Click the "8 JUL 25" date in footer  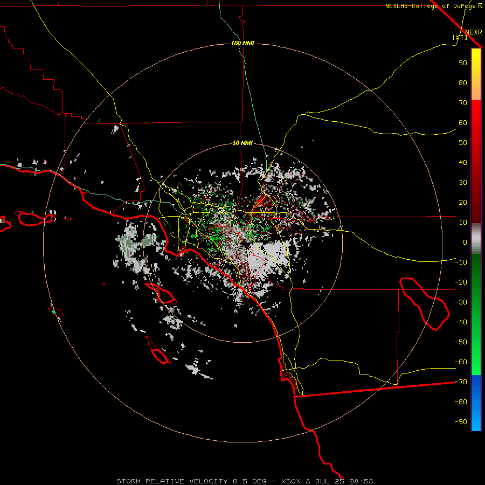[x=325, y=481]
